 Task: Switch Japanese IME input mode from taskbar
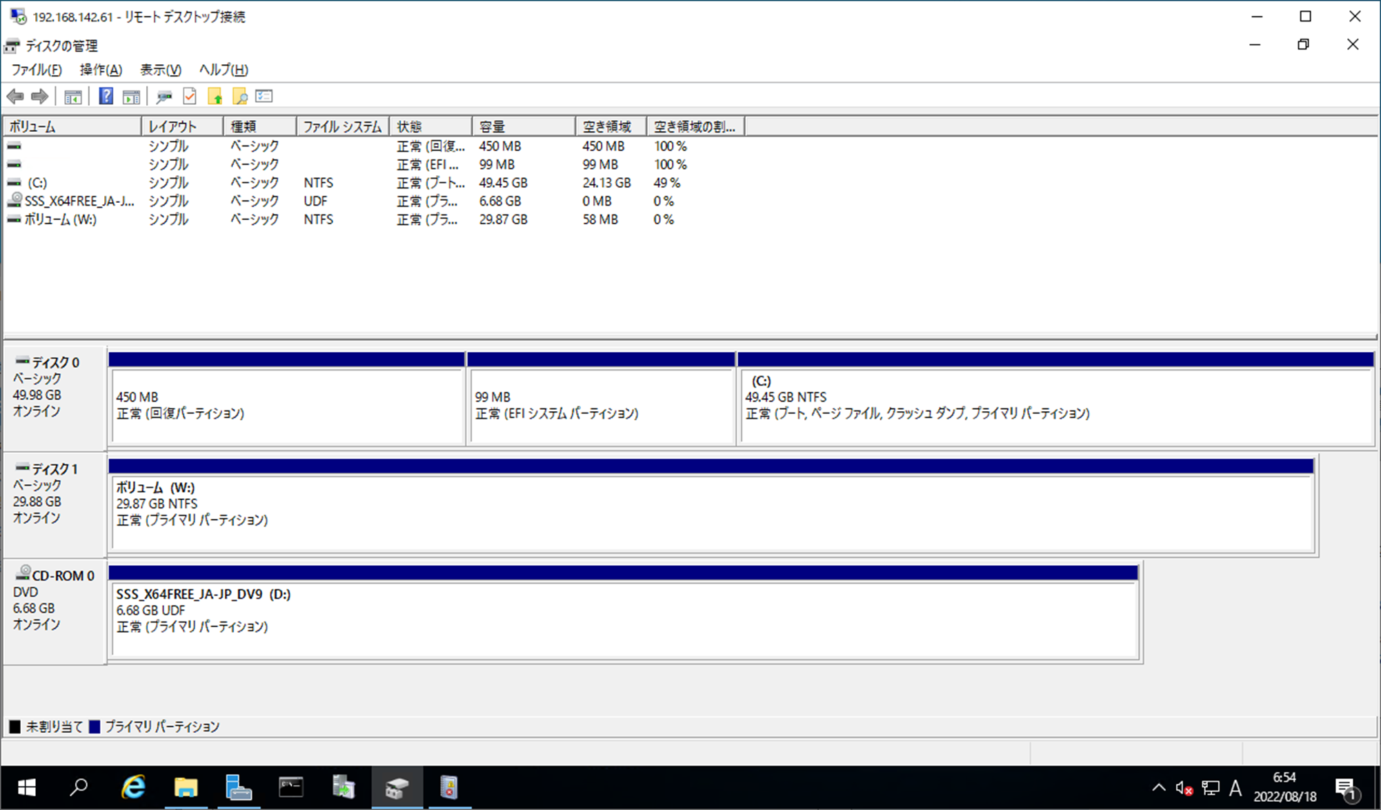[x=1235, y=788]
